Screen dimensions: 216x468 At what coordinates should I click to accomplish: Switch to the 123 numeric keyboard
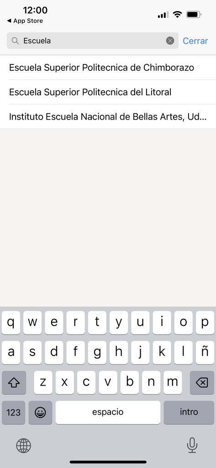13,412
